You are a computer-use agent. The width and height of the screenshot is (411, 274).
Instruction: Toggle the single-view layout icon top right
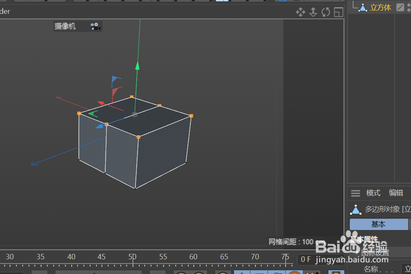coord(338,12)
